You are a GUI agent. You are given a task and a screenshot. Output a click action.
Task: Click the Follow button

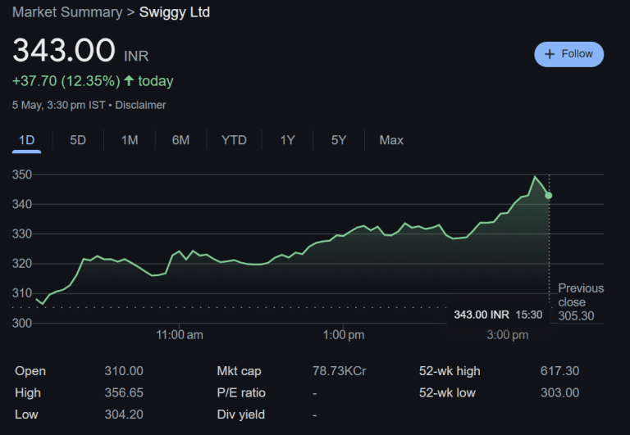568,54
